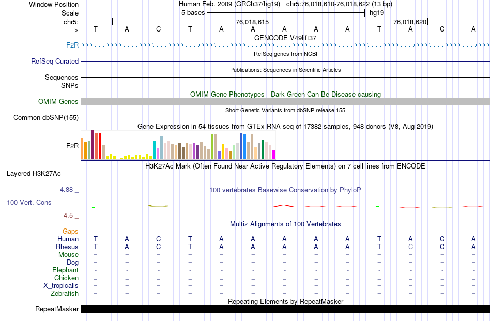This screenshot has width=491, height=321.
Task: Open the OMIM Genes track label
Action: [x=58, y=101]
